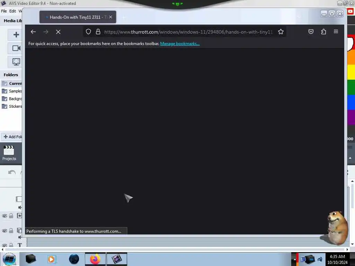Click the video effects star filmstrip icon
The image size is (355, 266).
tap(19, 215)
